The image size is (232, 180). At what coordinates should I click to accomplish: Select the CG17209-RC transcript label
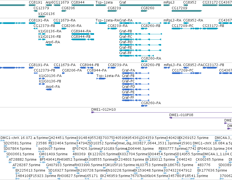pyautogui.click(x=182, y=26)
